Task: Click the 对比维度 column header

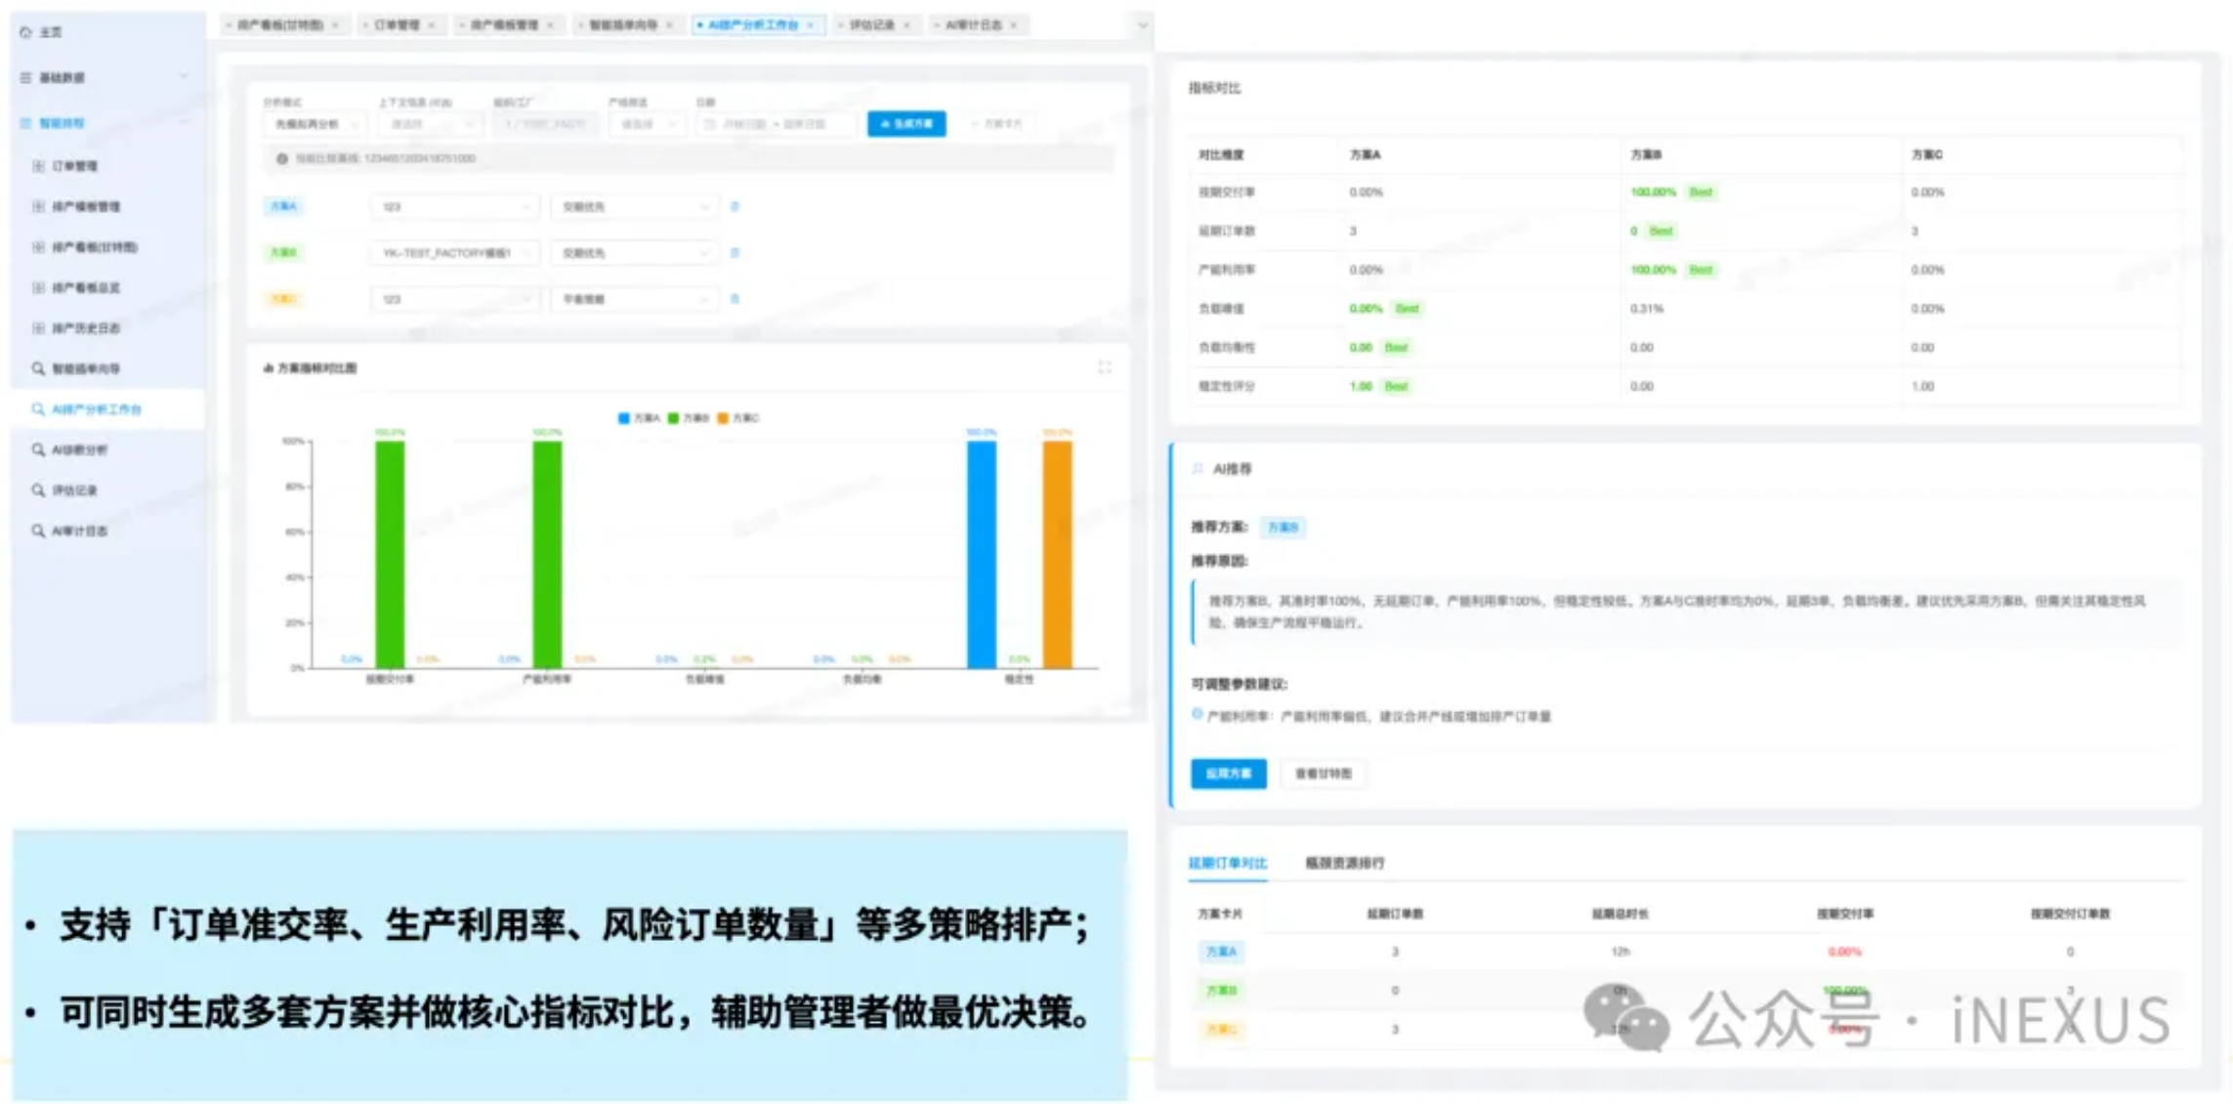Action: (1221, 154)
